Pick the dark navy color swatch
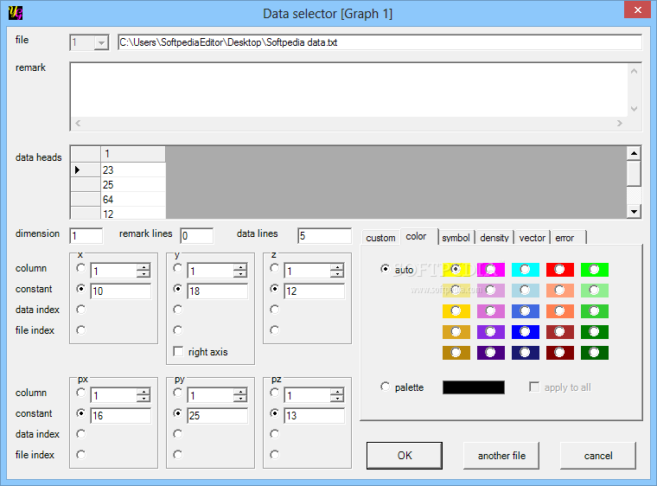 pyautogui.click(x=526, y=353)
